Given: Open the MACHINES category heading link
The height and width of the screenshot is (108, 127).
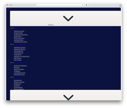Looking at the screenshot, I should click(x=17, y=77).
